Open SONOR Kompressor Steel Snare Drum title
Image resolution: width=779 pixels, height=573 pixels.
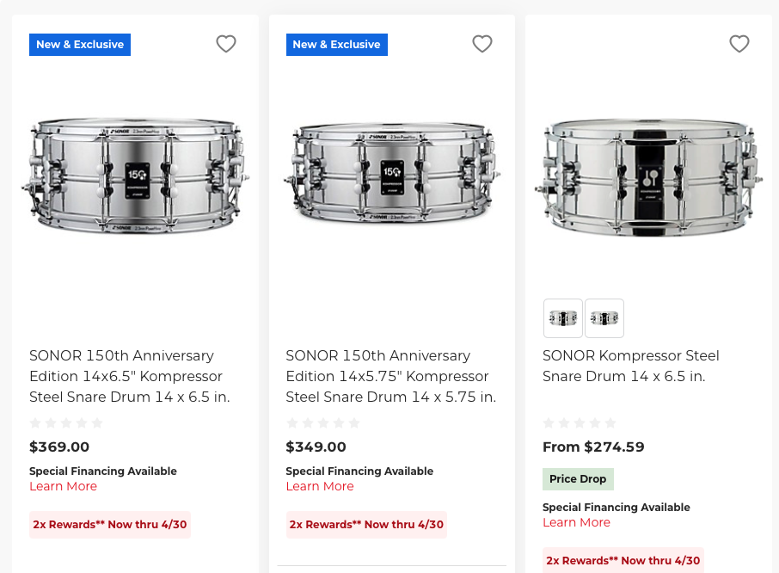630,366
